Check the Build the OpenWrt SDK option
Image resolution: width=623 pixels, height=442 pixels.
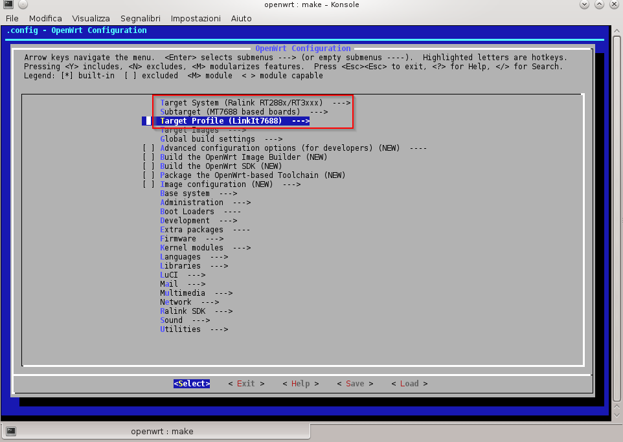[x=149, y=166]
